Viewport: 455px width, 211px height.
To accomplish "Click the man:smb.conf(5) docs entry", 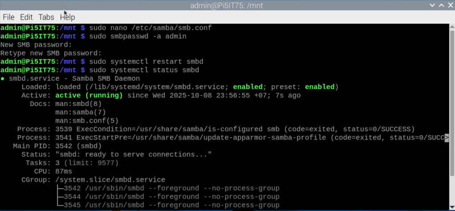I will (87, 121).
